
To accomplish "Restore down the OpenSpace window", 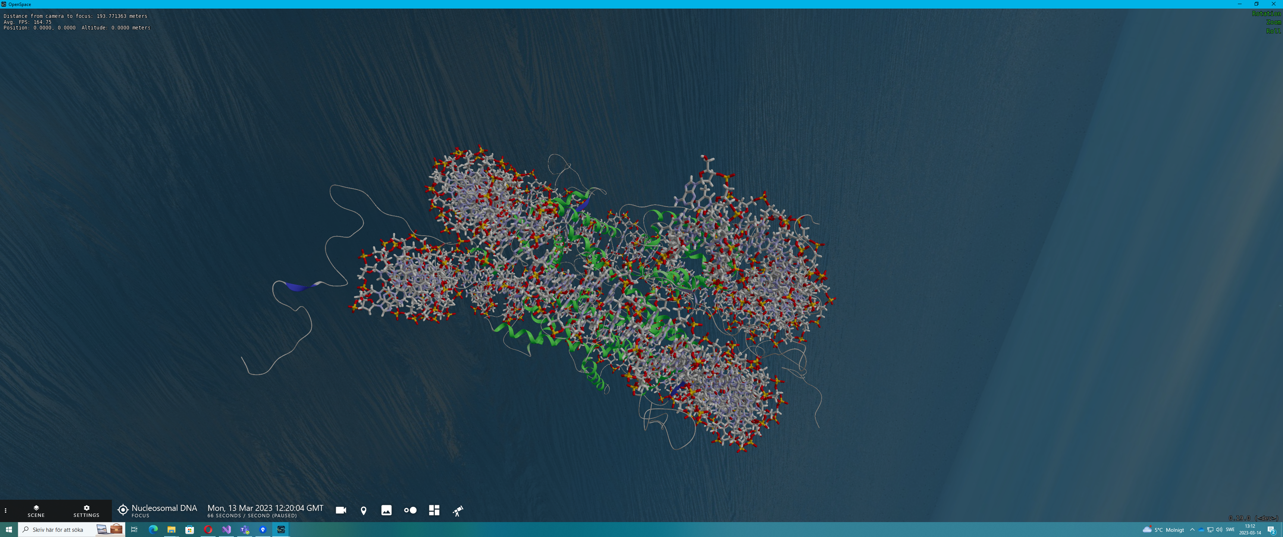I will 1257,4.
